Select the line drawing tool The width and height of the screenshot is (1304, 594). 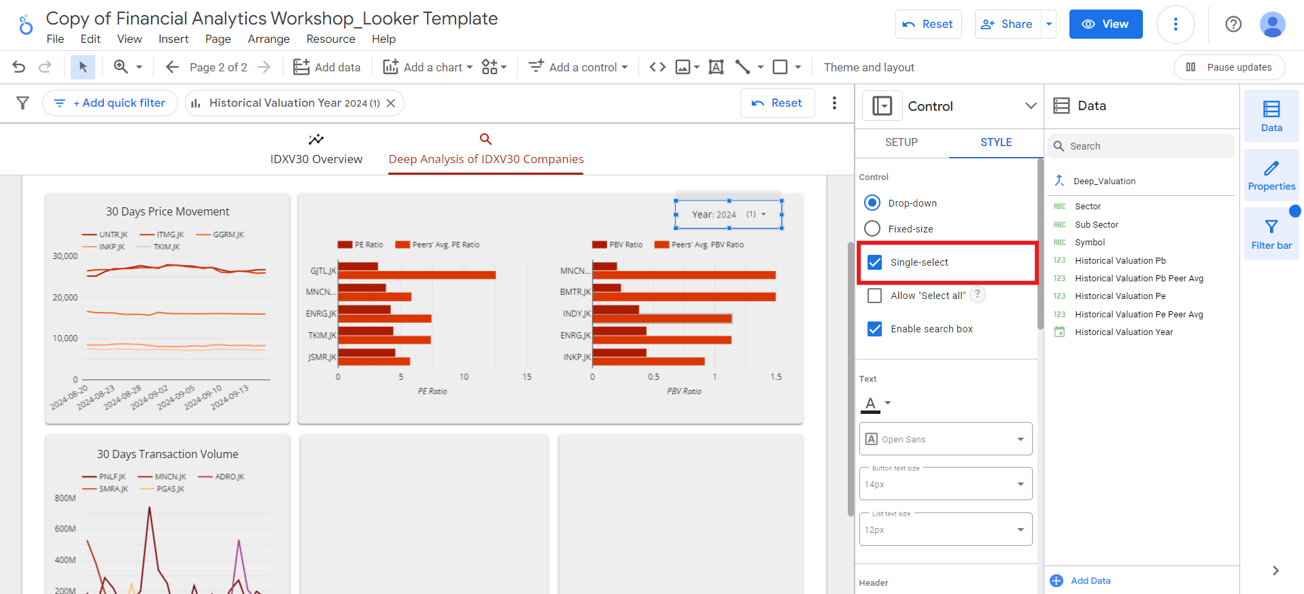[742, 67]
